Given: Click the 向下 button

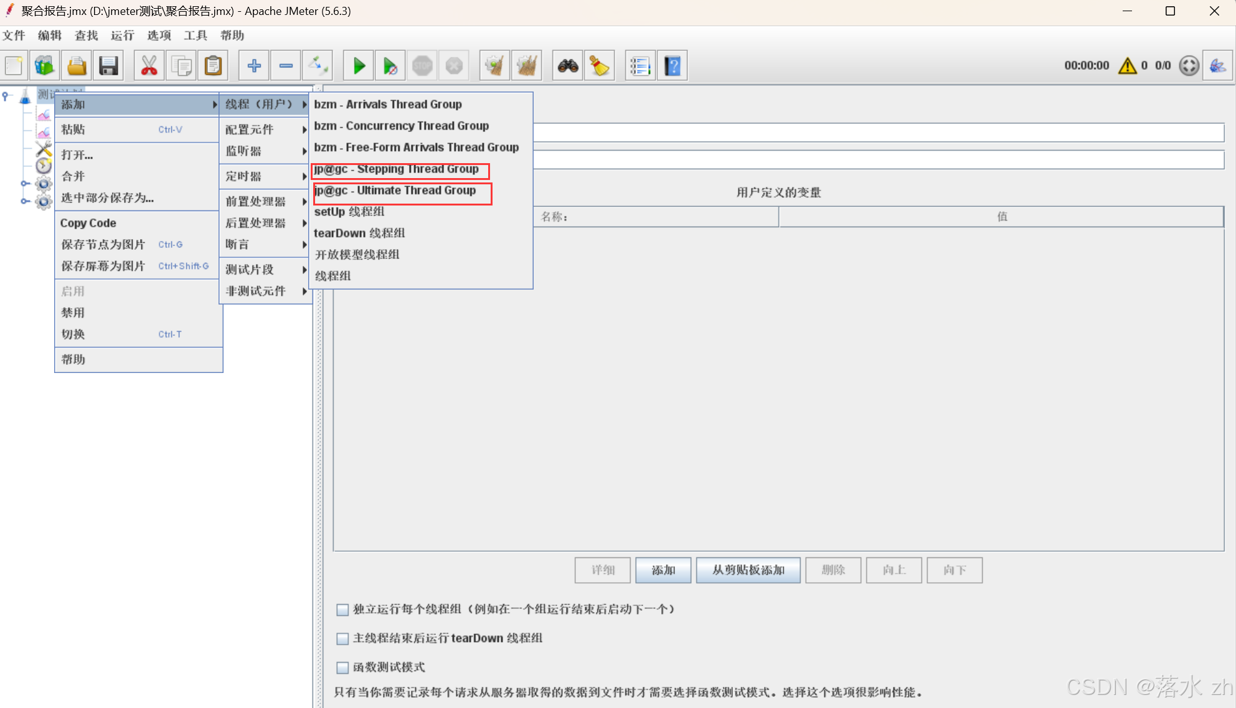Looking at the screenshot, I should 955,570.
